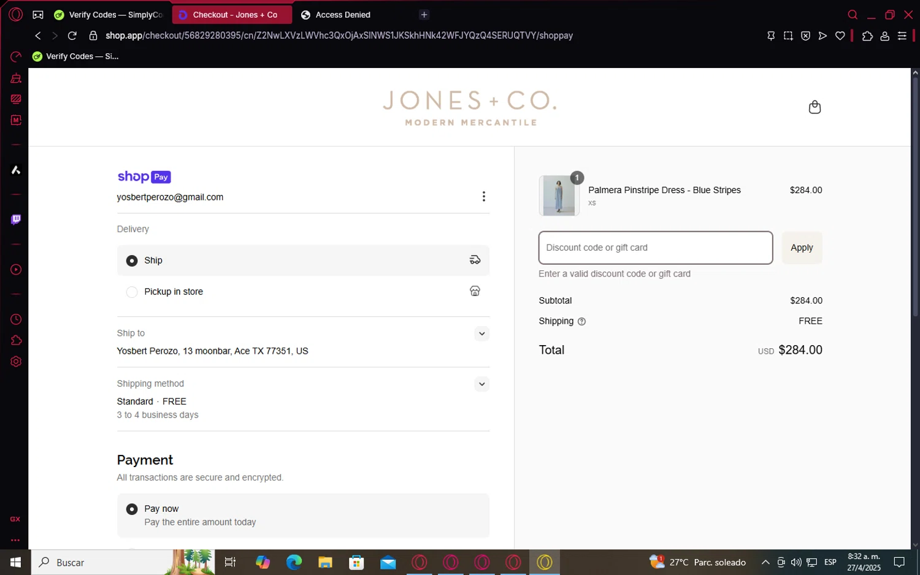Select Pickup in store option
The image size is (920, 575).
pos(303,292)
